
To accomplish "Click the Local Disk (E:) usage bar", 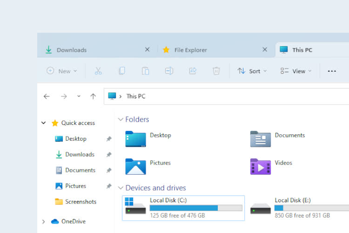I will click(x=312, y=208).
